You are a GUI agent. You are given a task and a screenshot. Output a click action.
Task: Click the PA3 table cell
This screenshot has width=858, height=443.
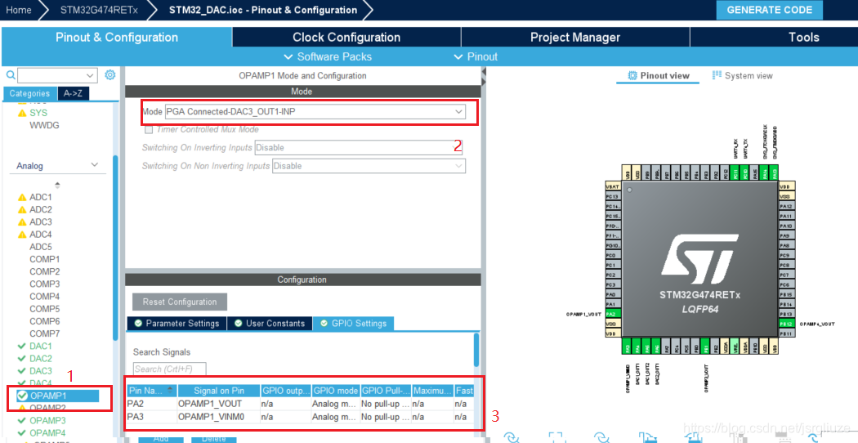(x=151, y=417)
